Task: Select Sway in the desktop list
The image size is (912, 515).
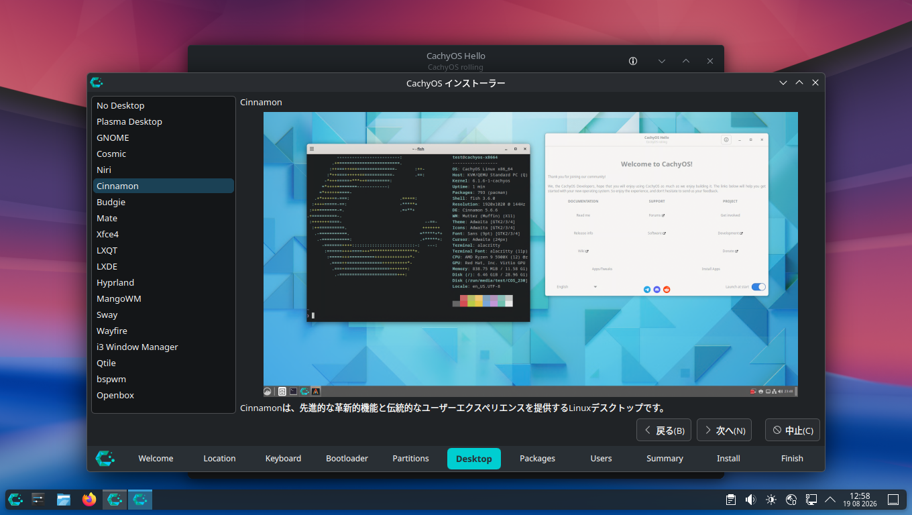Action: coord(164,314)
